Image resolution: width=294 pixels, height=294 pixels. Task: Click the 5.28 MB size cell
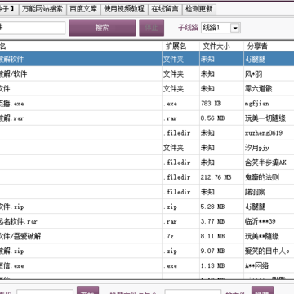(212, 207)
